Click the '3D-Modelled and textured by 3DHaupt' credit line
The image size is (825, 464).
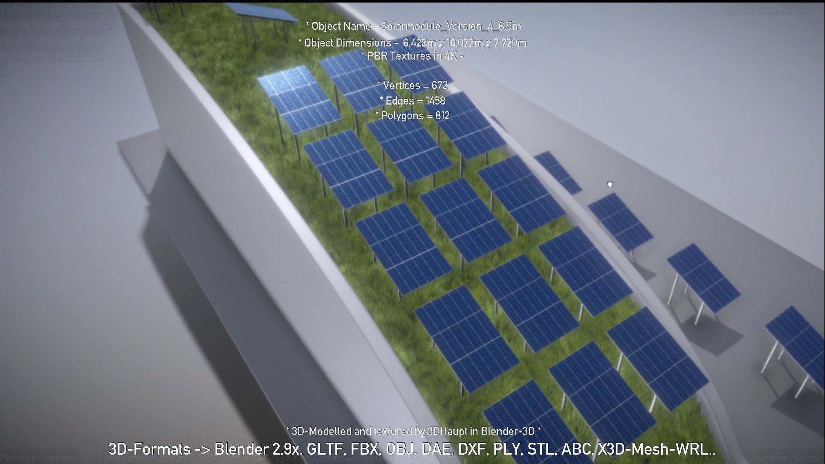(x=413, y=431)
